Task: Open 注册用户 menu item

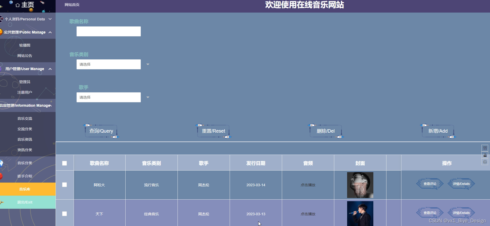Action: pyautogui.click(x=25, y=92)
